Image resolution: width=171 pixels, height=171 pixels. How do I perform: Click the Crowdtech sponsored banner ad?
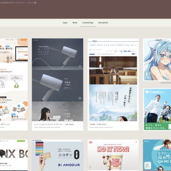click(x=157, y=109)
